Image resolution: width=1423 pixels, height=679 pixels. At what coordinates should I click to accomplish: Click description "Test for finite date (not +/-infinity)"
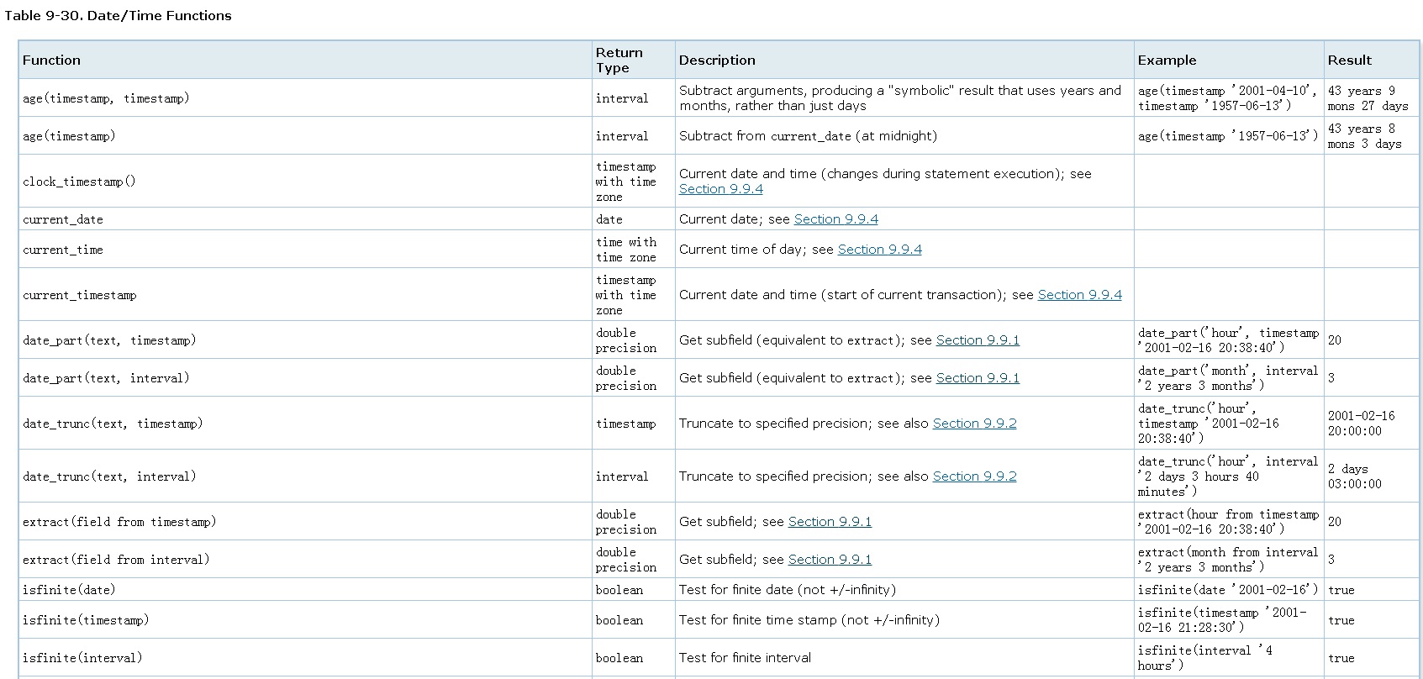(x=788, y=590)
